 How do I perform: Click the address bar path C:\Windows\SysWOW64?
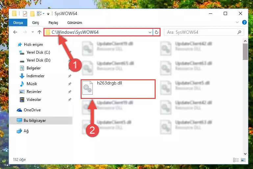point(75,32)
